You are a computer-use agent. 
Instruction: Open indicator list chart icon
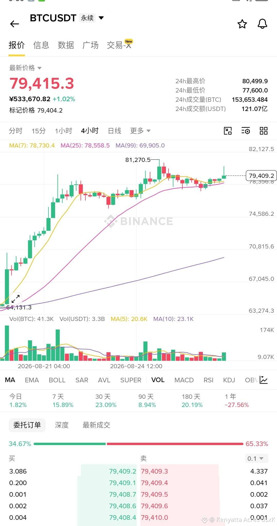tap(264, 380)
